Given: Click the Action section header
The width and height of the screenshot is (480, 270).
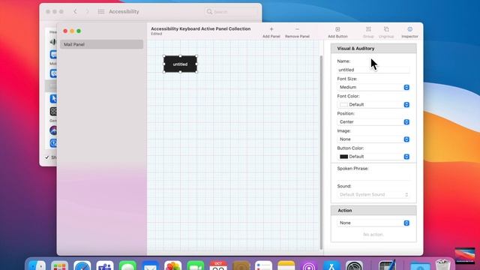Looking at the screenshot, I should tap(373, 210).
